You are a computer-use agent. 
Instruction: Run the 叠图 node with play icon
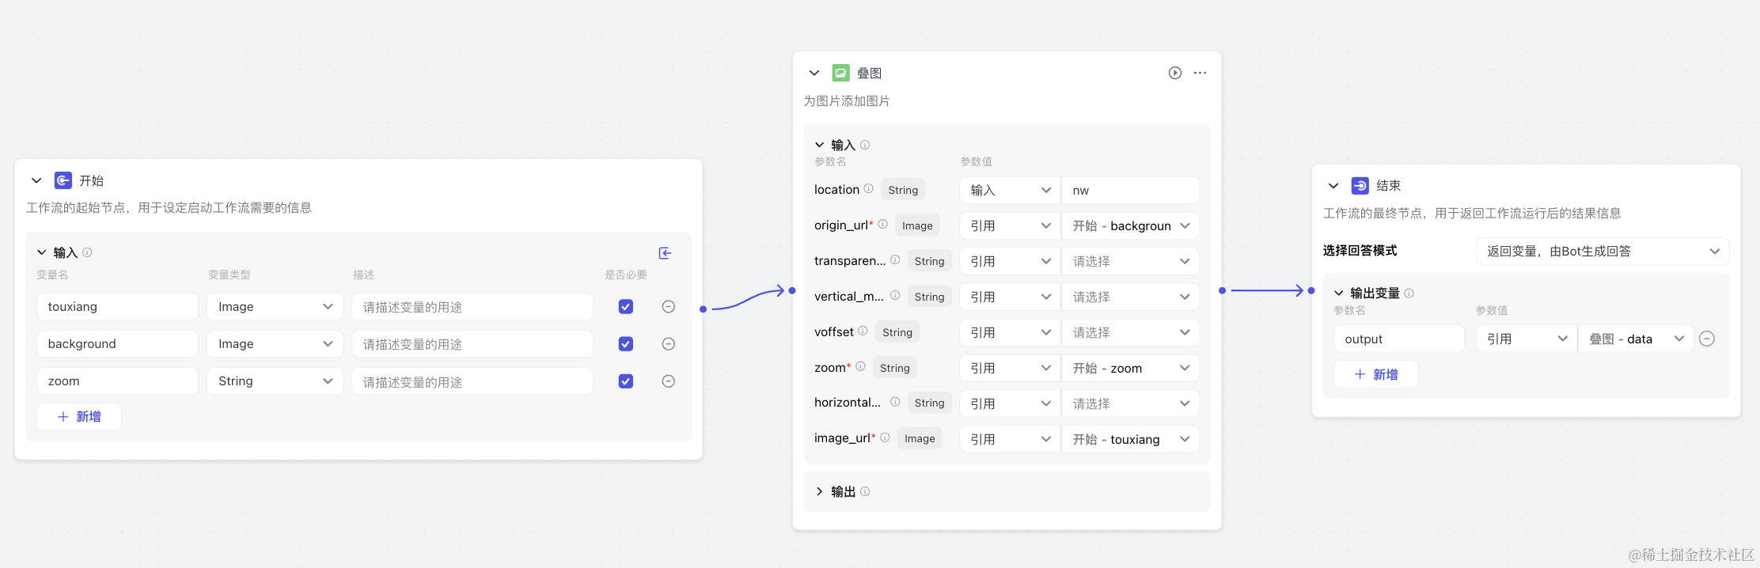click(x=1175, y=73)
